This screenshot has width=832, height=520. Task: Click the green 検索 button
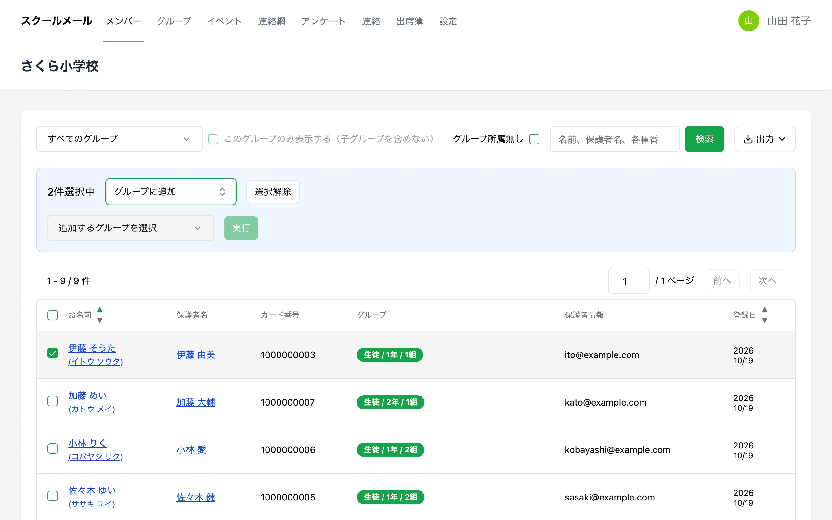(704, 139)
